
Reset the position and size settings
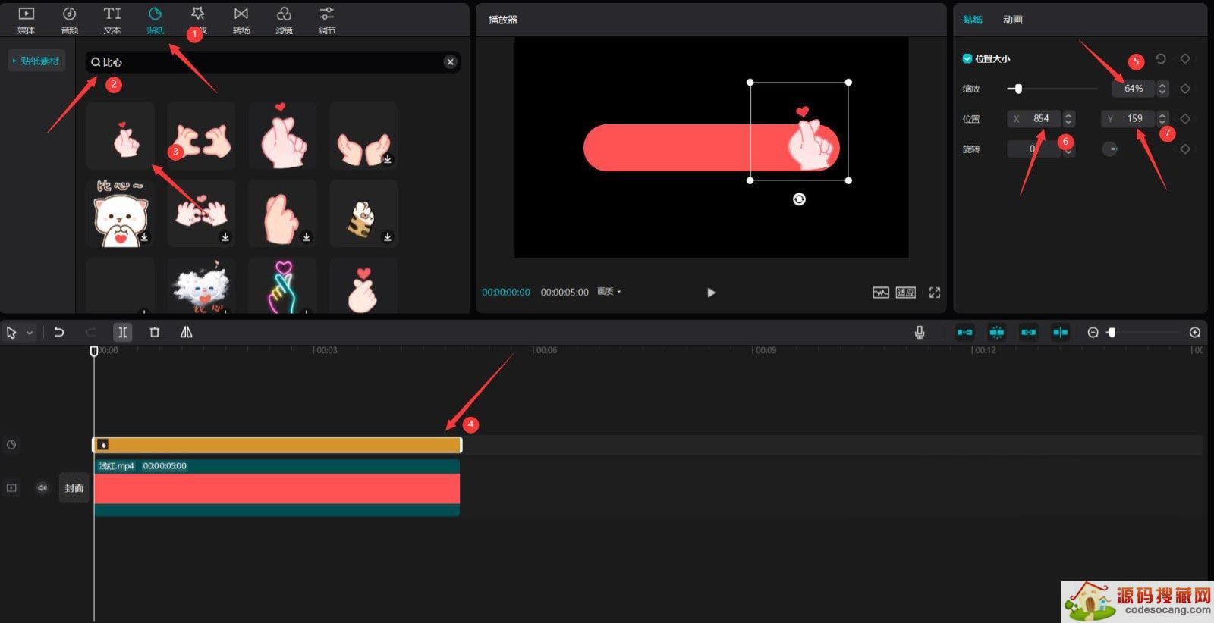(x=1160, y=59)
